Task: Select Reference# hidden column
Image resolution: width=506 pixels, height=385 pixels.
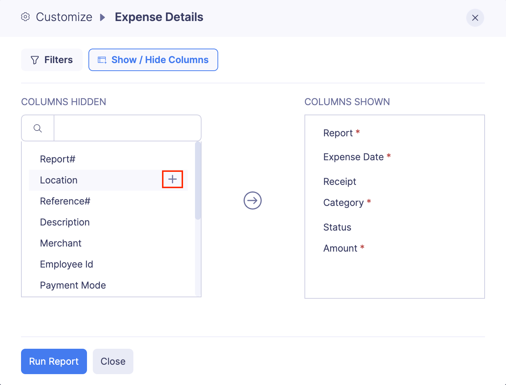Action: pos(65,201)
